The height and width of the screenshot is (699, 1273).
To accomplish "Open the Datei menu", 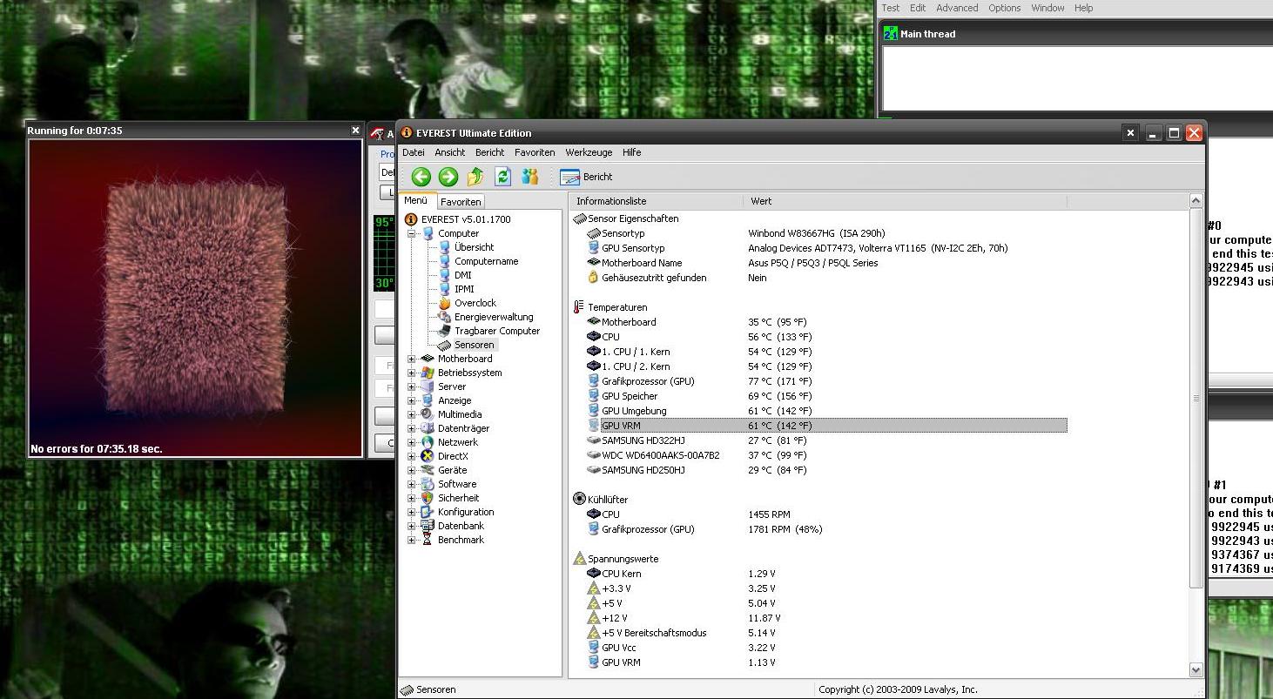I will point(414,152).
